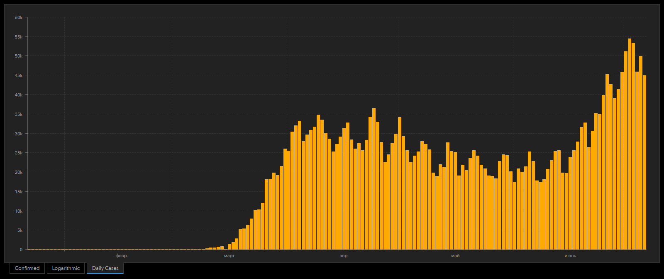The width and height of the screenshot is (664, 279).
Task: Click the 35k y-axis label
Action: tap(19, 114)
